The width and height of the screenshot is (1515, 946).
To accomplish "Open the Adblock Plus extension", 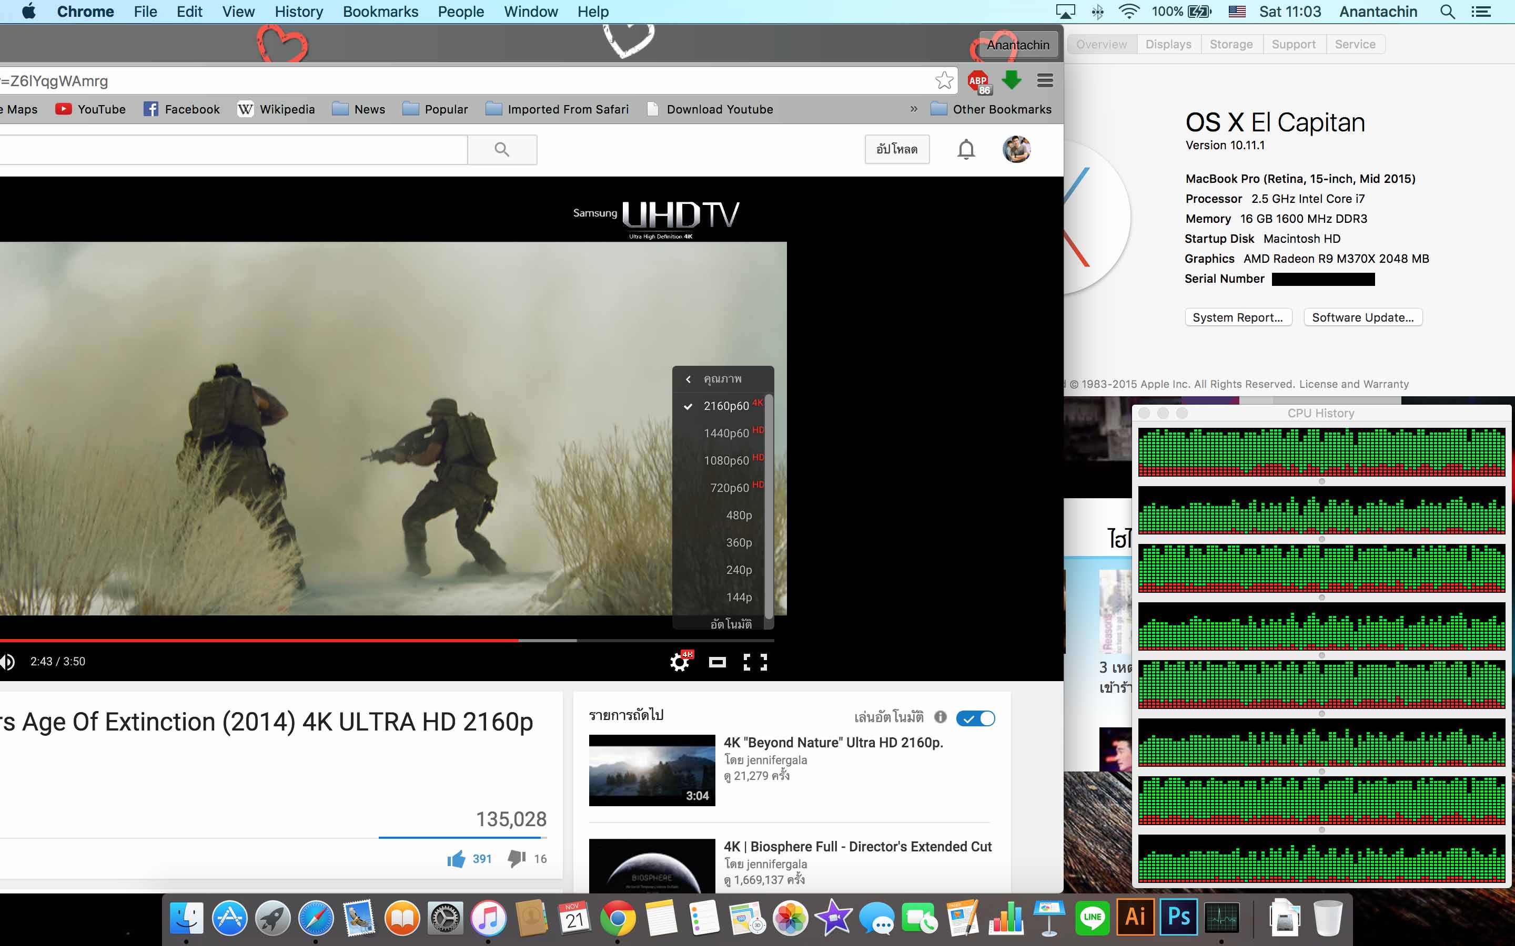I will [979, 82].
